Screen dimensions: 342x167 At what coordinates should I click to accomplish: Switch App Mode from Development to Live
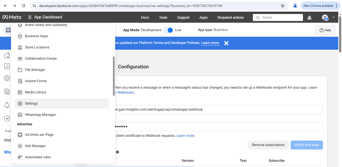(168, 30)
